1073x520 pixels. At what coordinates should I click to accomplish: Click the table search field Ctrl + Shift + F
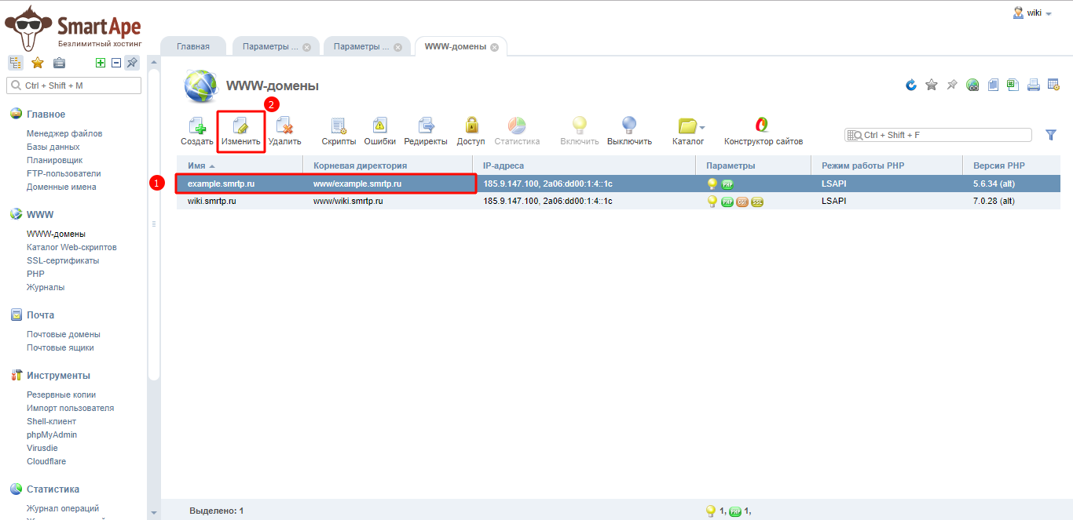pos(943,135)
